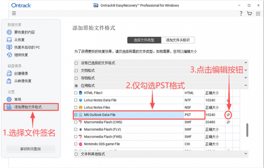The width and height of the screenshot is (264, 168).
Task: Uncheck the MS Outlook Data File checkbox
Action: coord(76,115)
